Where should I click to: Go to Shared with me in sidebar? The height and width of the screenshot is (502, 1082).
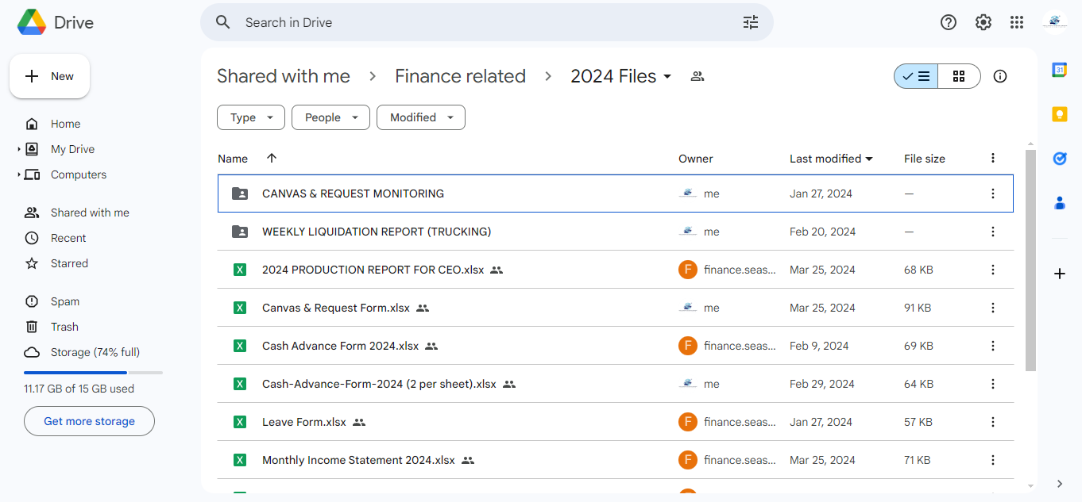(x=90, y=213)
